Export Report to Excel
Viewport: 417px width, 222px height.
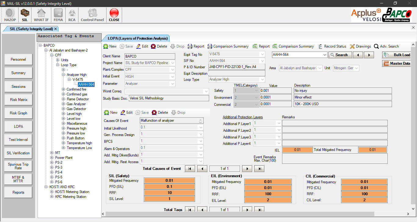click(261, 46)
